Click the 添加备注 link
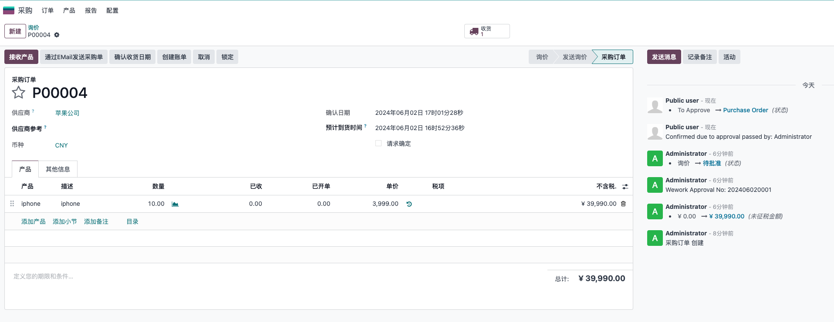Image resolution: width=834 pixels, height=322 pixels. [96, 221]
